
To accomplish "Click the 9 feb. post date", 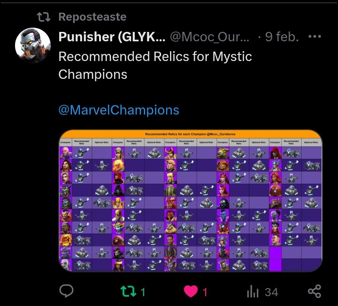I will [x=282, y=37].
